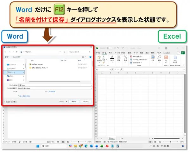
Task: Open 配置 alignment group in Excel ribbon
Action: 119,58
